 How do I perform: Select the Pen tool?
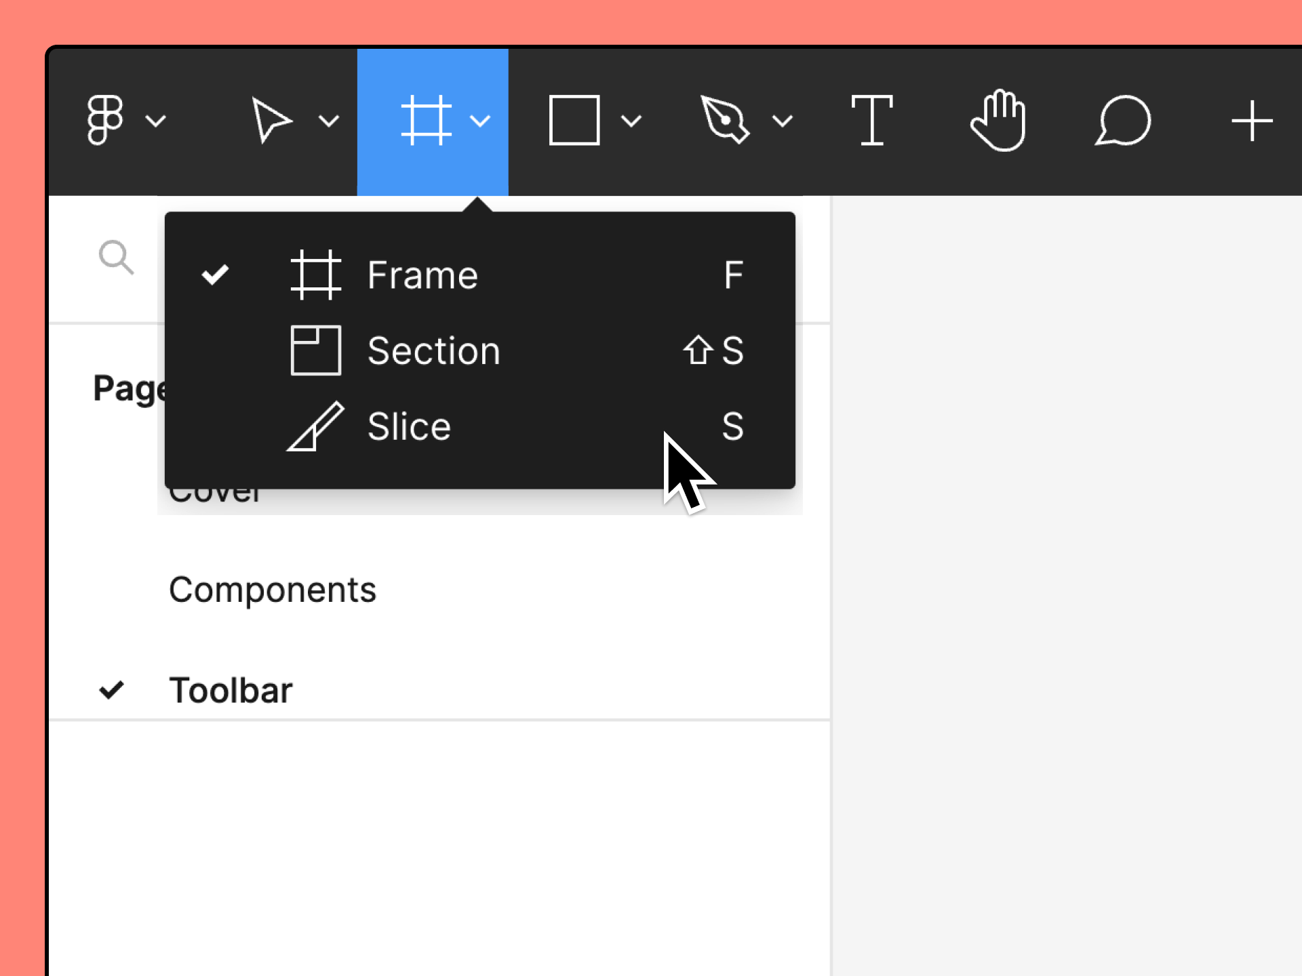[724, 120]
